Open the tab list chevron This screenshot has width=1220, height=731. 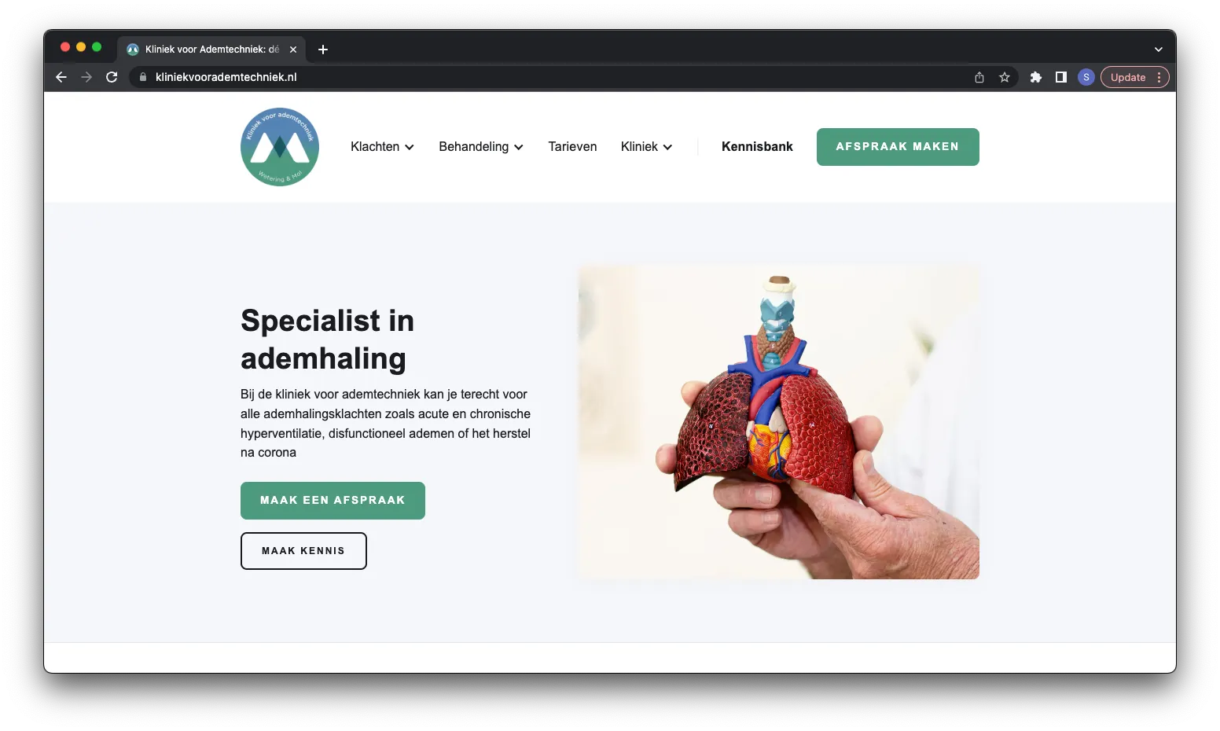point(1158,50)
